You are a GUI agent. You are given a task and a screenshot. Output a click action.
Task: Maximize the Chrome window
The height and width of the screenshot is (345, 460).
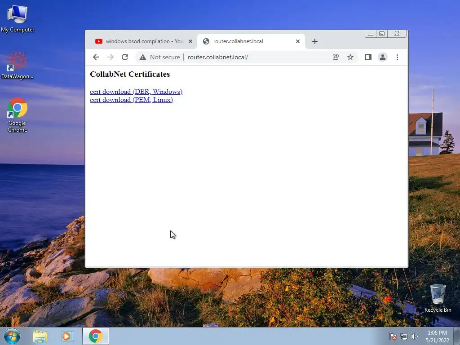pos(382,34)
